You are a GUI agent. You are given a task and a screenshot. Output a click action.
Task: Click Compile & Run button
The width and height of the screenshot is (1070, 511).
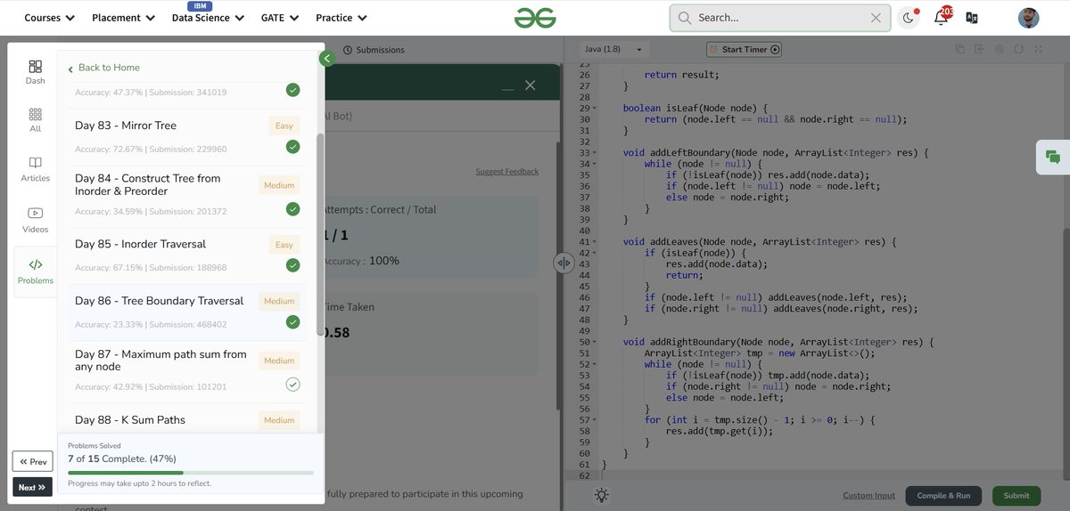943,495
